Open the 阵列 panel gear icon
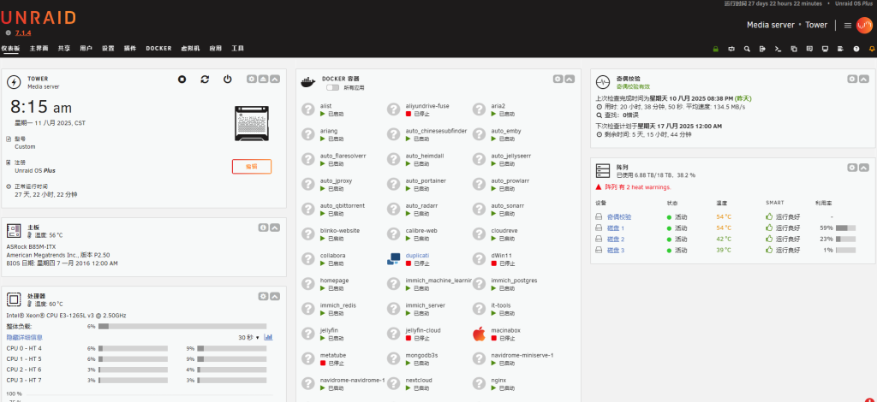The image size is (877, 402). click(852, 168)
